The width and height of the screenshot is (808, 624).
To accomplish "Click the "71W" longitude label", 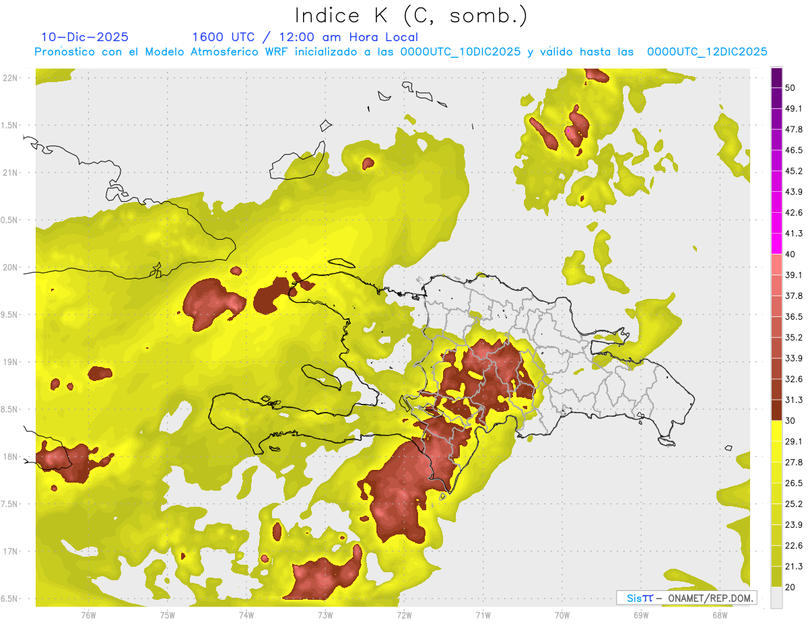I will pos(483,615).
